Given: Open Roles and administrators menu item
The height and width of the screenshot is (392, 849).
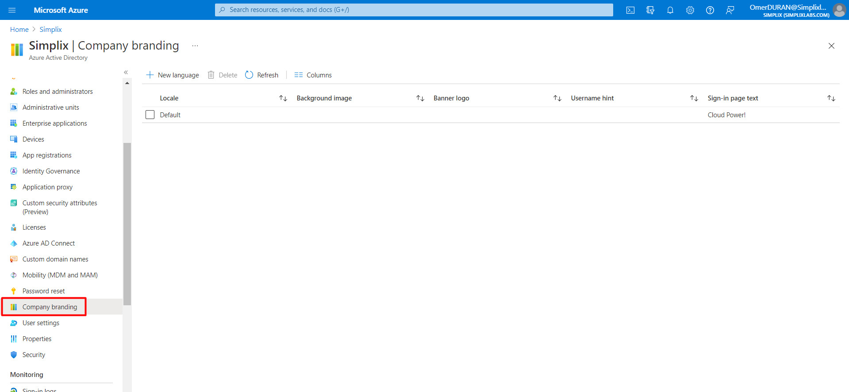Looking at the screenshot, I should point(58,92).
